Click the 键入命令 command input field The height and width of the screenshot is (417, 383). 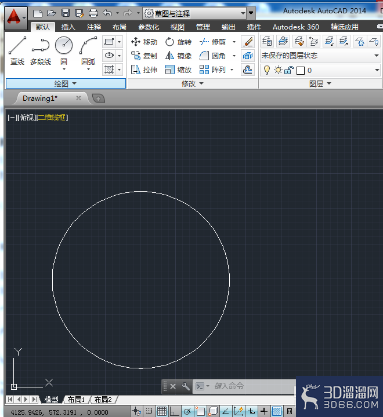point(244,386)
